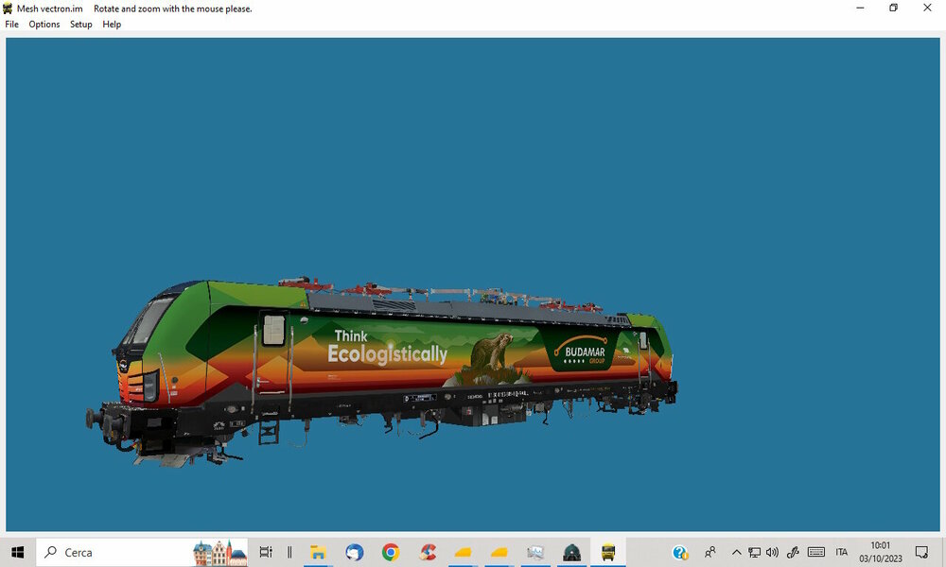Open the File menu
The height and width of the screenshot is (567, 946).
click(12, 25)
